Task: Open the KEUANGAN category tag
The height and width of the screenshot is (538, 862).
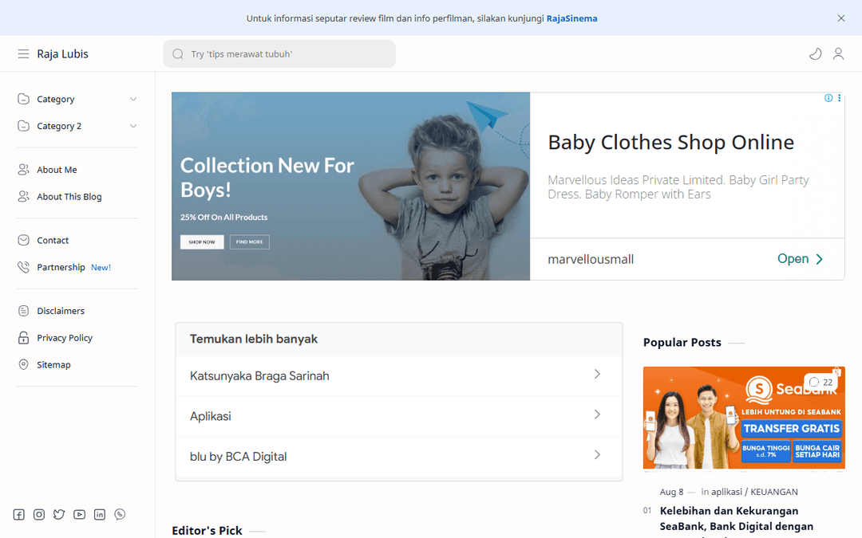Action: [774, 492]
